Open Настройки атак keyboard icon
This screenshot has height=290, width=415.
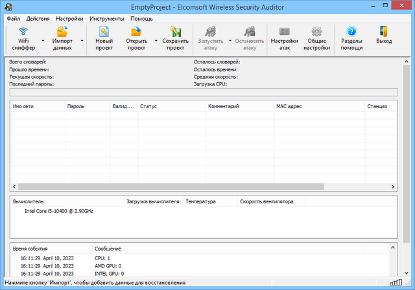(x=284, y=39)
